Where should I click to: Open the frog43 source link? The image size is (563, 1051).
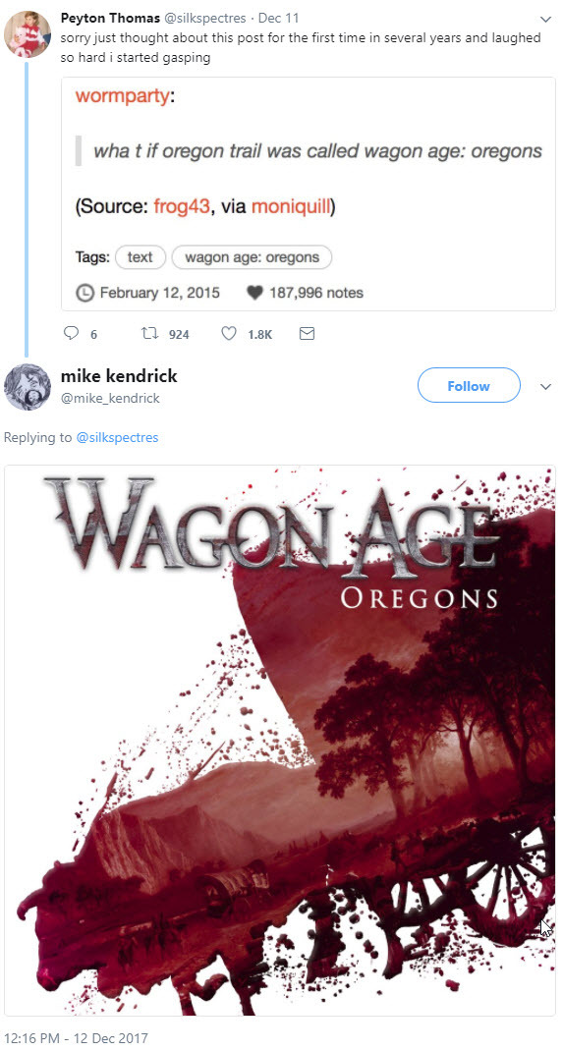183,206
